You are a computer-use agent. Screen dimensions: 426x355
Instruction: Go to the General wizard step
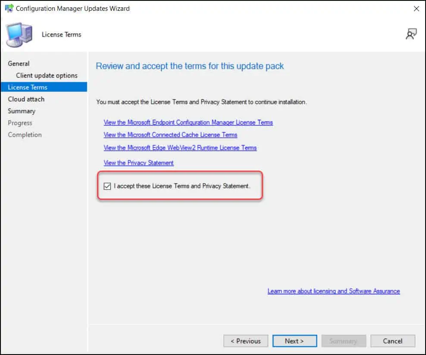(x=19, y=63)
